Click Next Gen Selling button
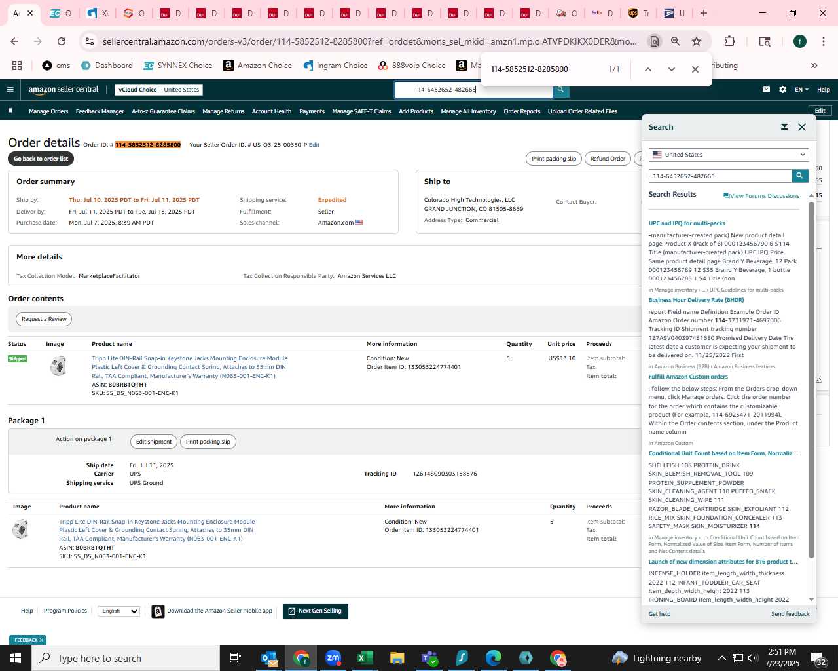This screenshot has width=838, height=671. [315, 611]
